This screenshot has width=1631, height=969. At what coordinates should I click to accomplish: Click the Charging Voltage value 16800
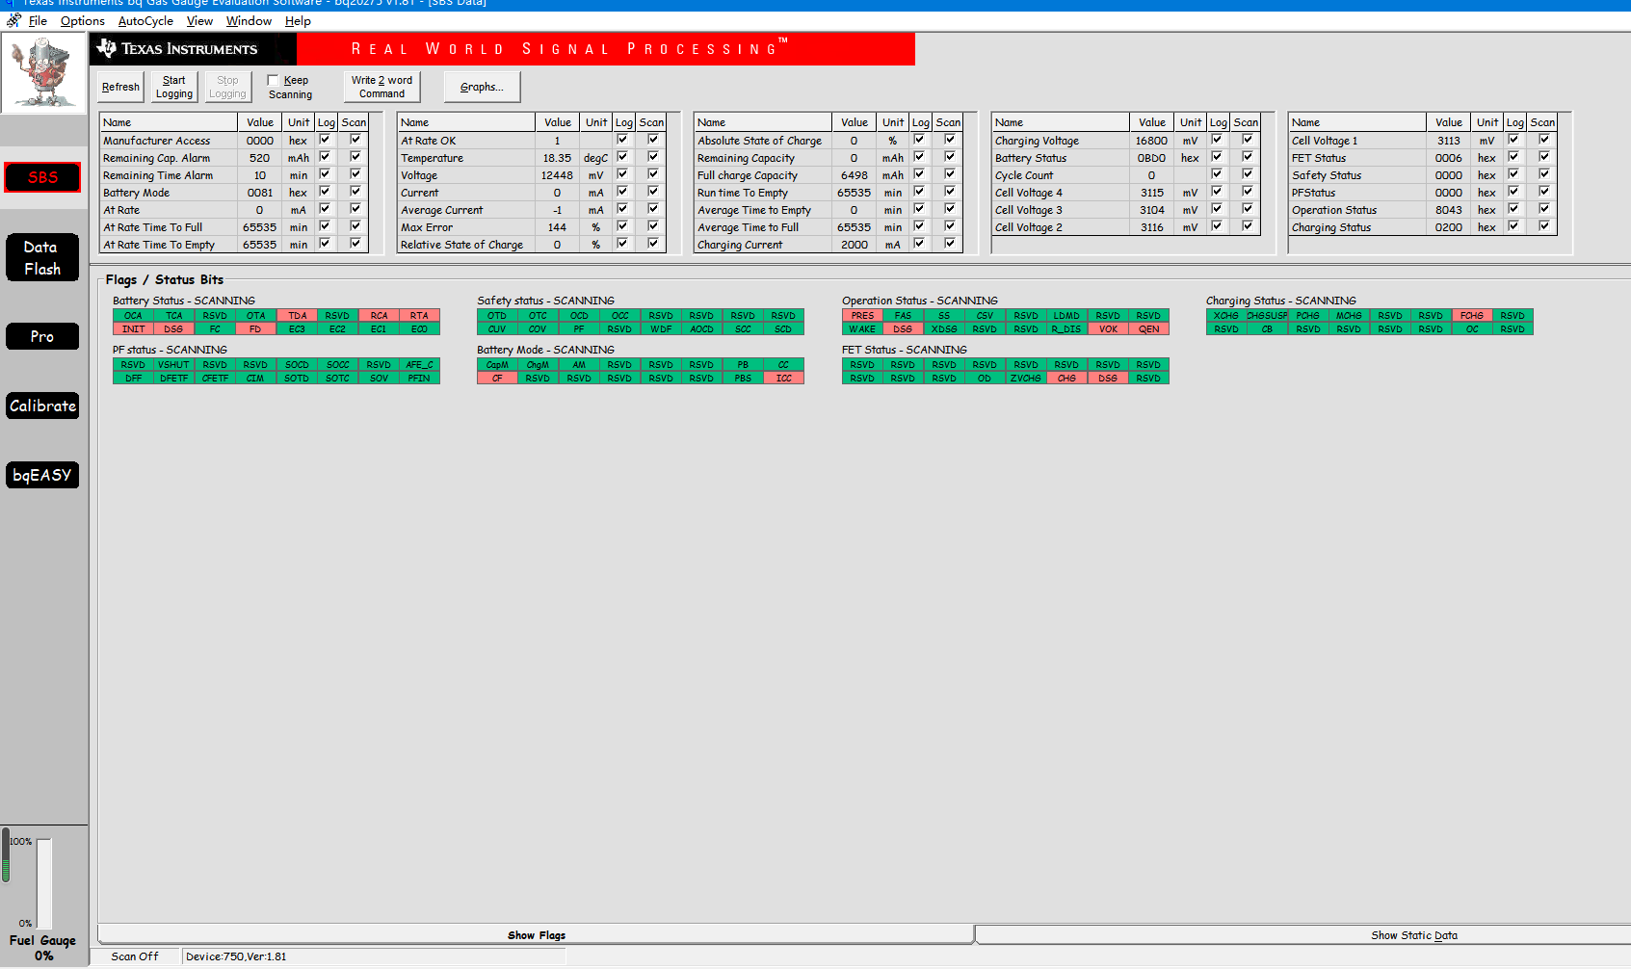coord(1151,141)
